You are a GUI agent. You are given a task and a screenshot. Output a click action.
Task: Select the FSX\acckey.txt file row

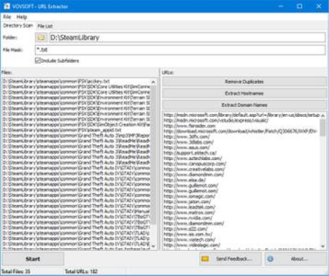click(77, 81)
